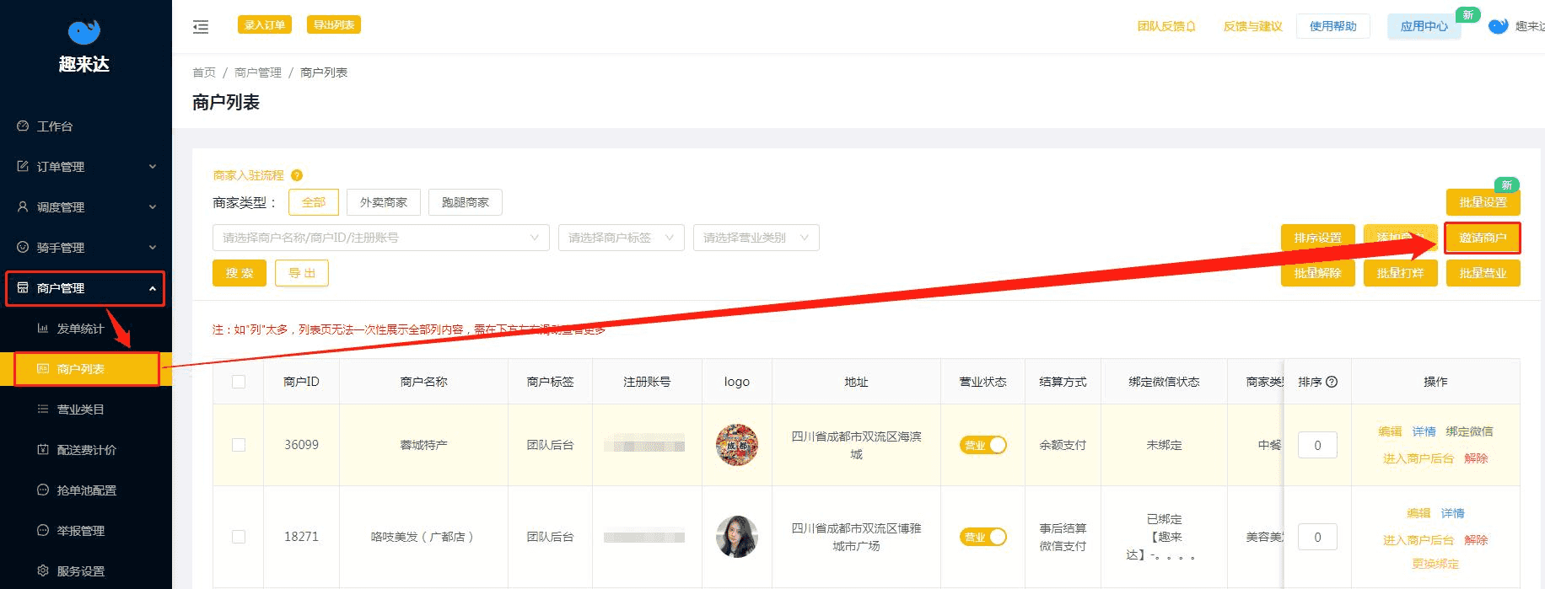Click the sort order input for merchant 36099
This screenshot has width=1545, height=589.
point(1317,445)
